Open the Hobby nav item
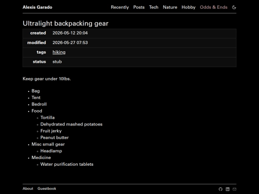259x194 pixels. click(x=188, y=7)
